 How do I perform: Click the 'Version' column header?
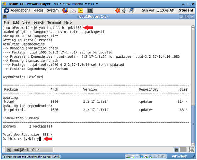(x=90, y=89)
